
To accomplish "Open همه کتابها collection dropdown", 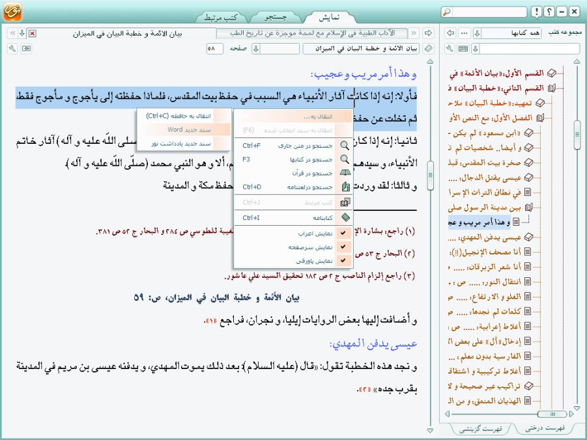I will [477, 33].
